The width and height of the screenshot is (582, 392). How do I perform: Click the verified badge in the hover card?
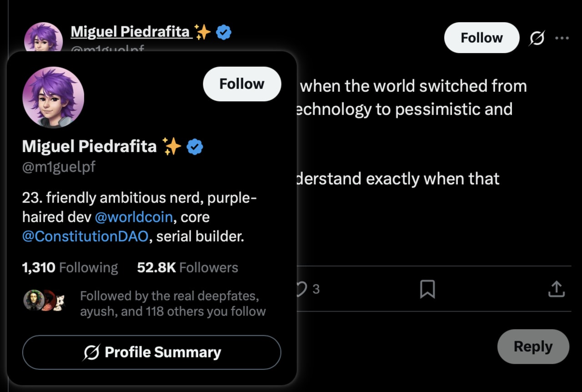195,146
